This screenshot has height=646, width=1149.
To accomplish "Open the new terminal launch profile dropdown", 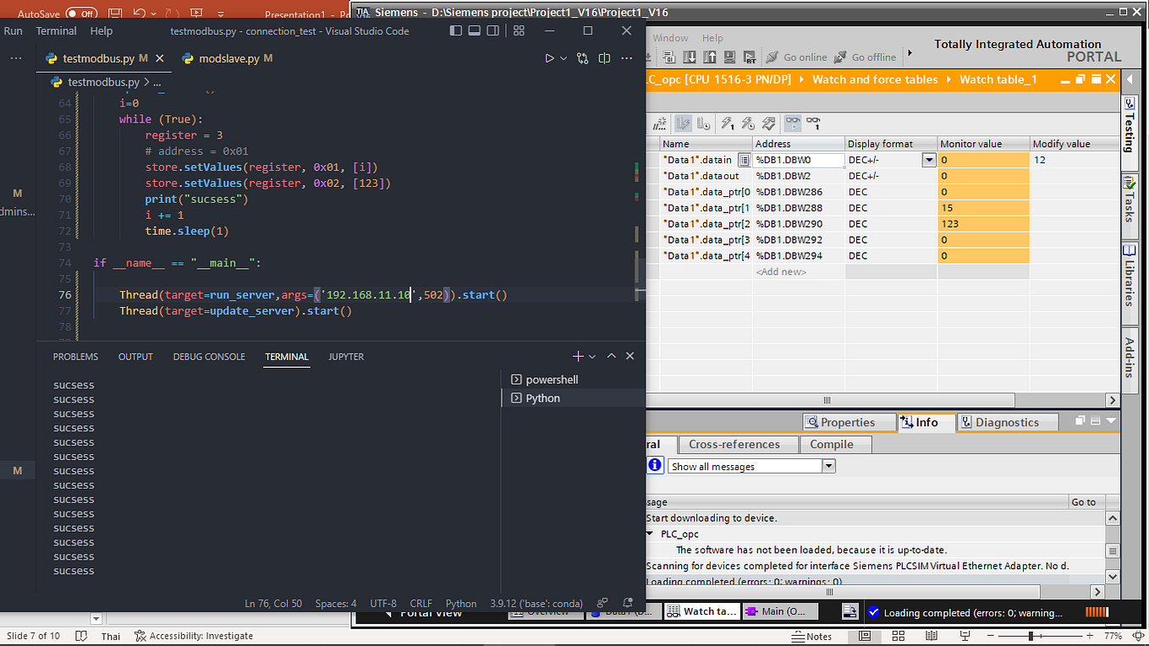I will [x=592, y=357].
